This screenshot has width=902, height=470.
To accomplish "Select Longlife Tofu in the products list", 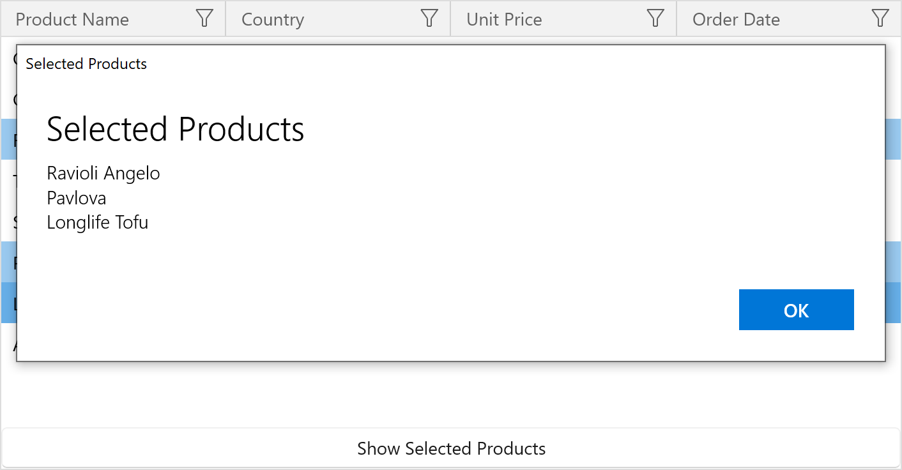I will pyautogui.click(x=97, y=223).
